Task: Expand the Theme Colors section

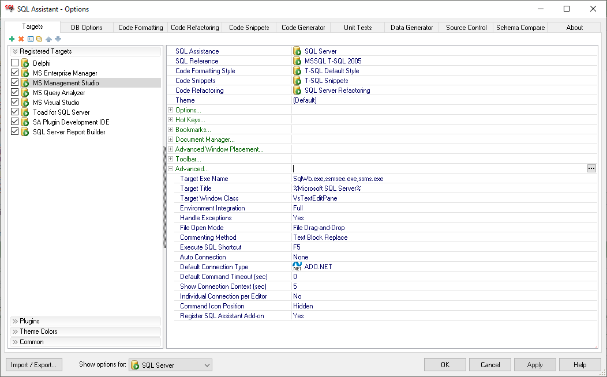Action: coord(85,331)
